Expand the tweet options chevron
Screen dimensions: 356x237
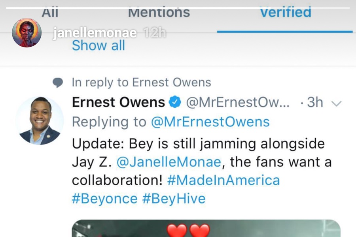(337, 103)
